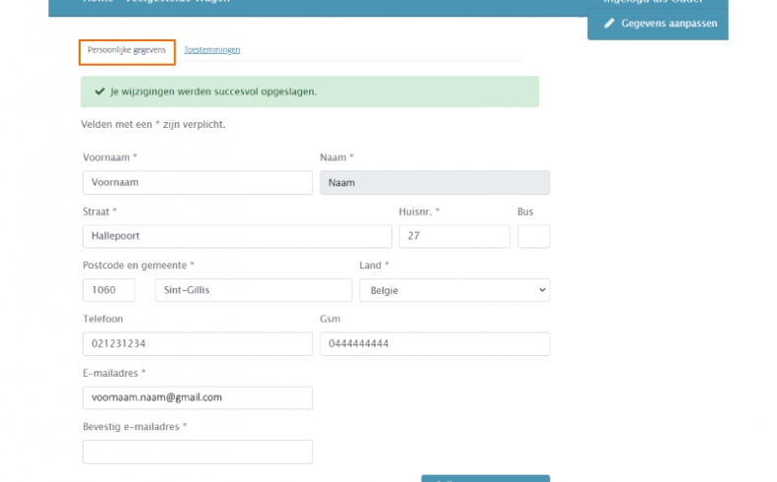This screenshot has width=777, height=482.
Task: Click the pencil icon beside Gegevens aanpassen
Action: [609, 24]
